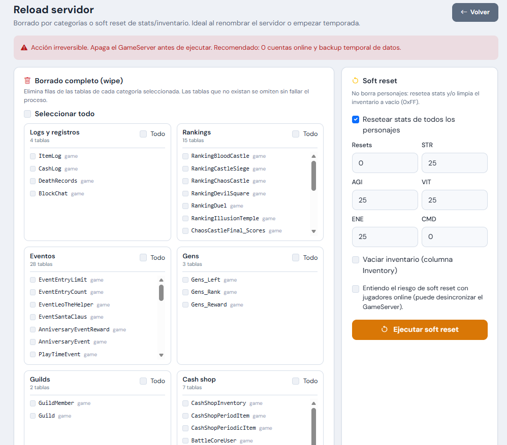Click the VIT input field

coord(454,200)
